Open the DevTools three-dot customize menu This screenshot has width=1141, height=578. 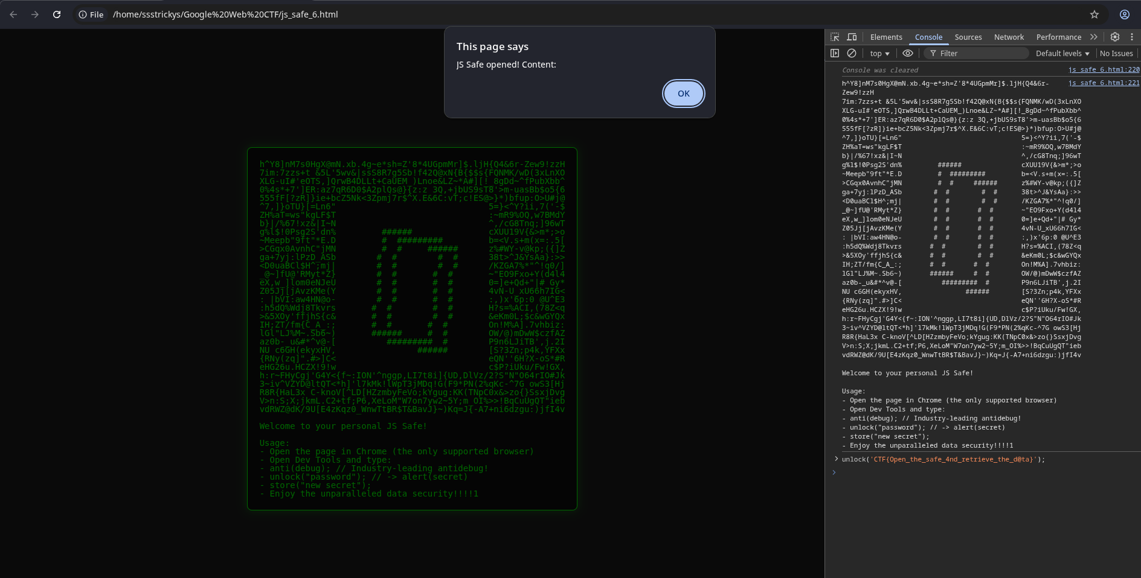(x=1132, y=37)
